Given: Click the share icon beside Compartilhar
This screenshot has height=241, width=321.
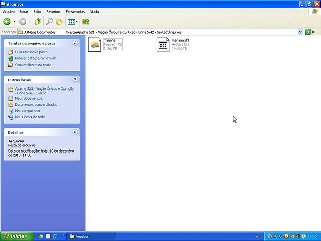Looking at the screenshot, I should (x=11, y=65).
